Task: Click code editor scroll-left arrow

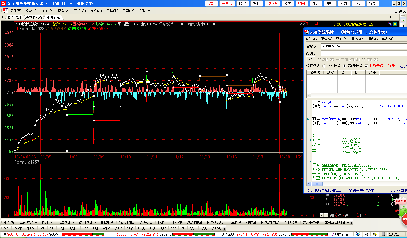Action: click(309, 184)
